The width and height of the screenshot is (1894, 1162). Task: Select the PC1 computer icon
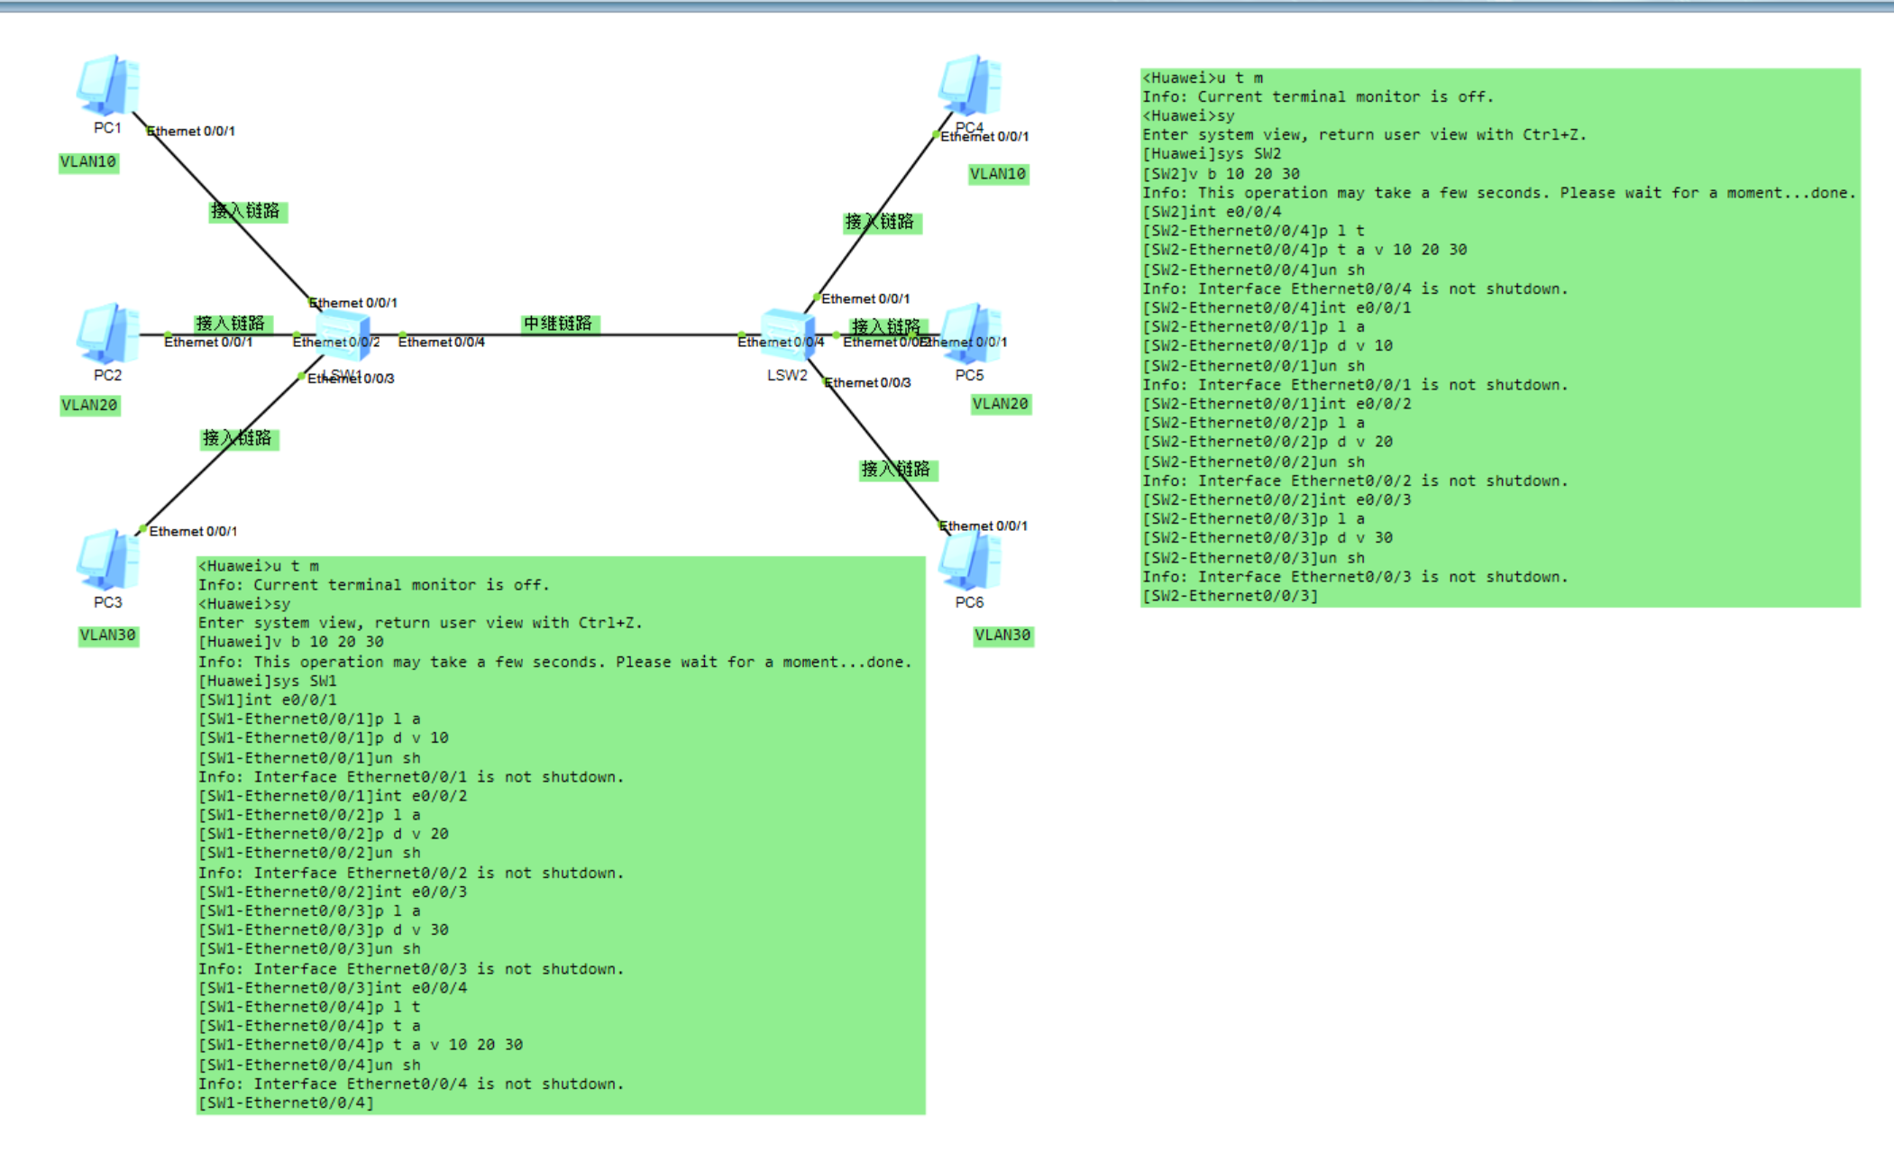[108, 85]
